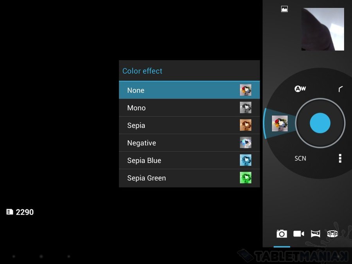Viewport: 352px width, 264px height.
Task: Click the None effect preview thumbnail
Action: (x=246, y=90)
